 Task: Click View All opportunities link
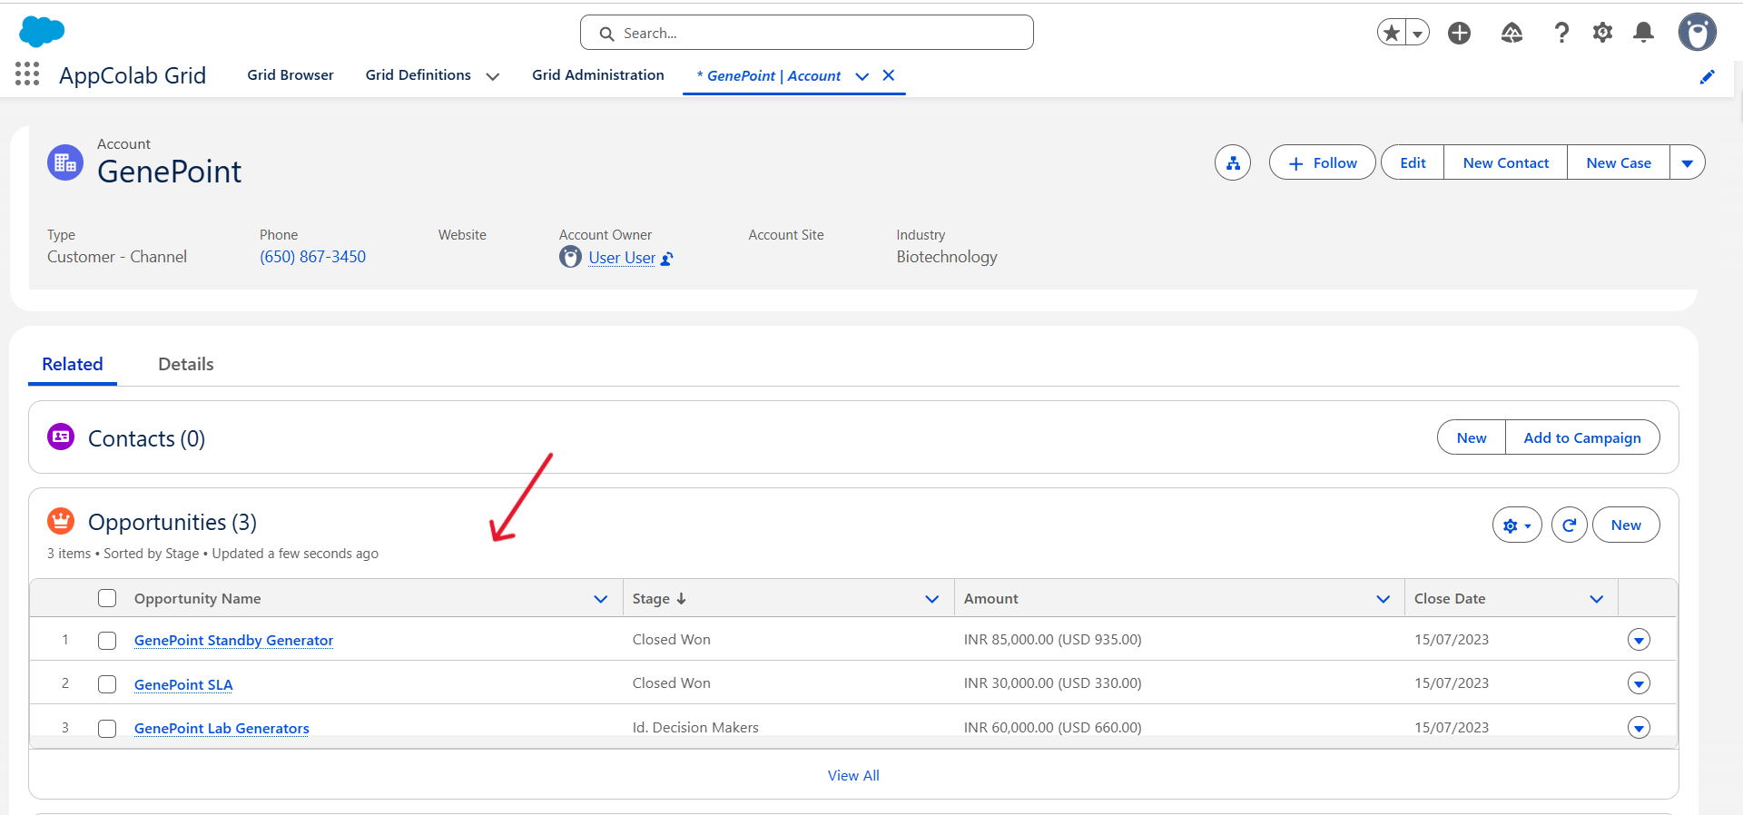(x=853, y=775)
